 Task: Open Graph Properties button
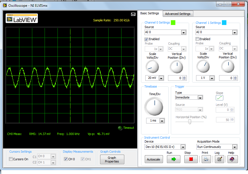pyautogui.click(x=112, y=159)
